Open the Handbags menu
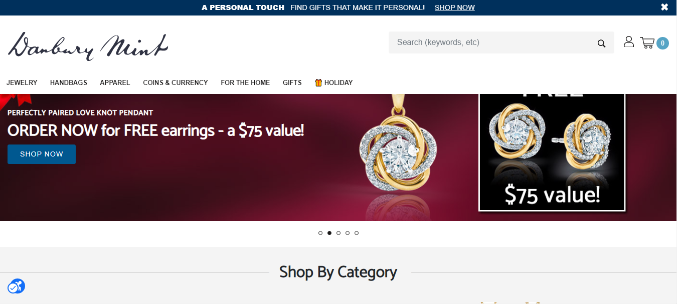 (69, 82)
